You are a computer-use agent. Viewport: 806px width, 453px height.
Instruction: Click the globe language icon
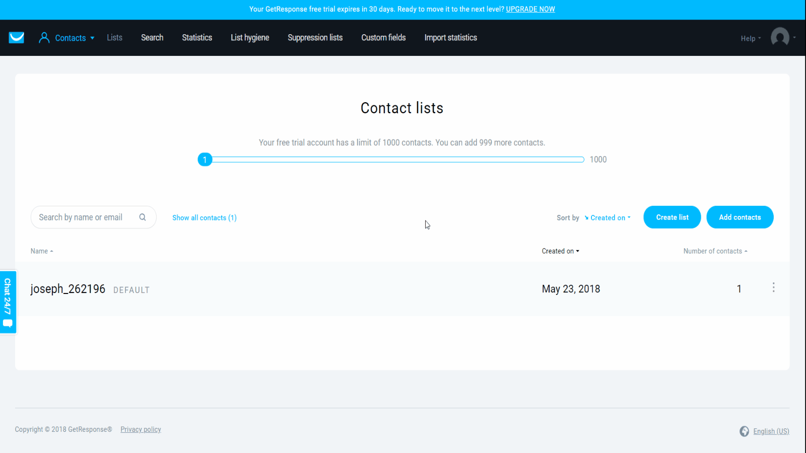click(744, 431)
